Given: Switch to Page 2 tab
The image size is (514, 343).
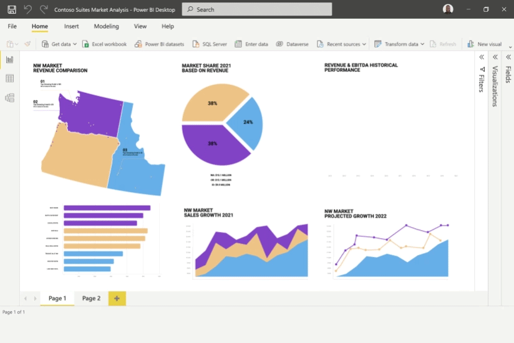Looking at the screenshot, I should pos(91,298).
